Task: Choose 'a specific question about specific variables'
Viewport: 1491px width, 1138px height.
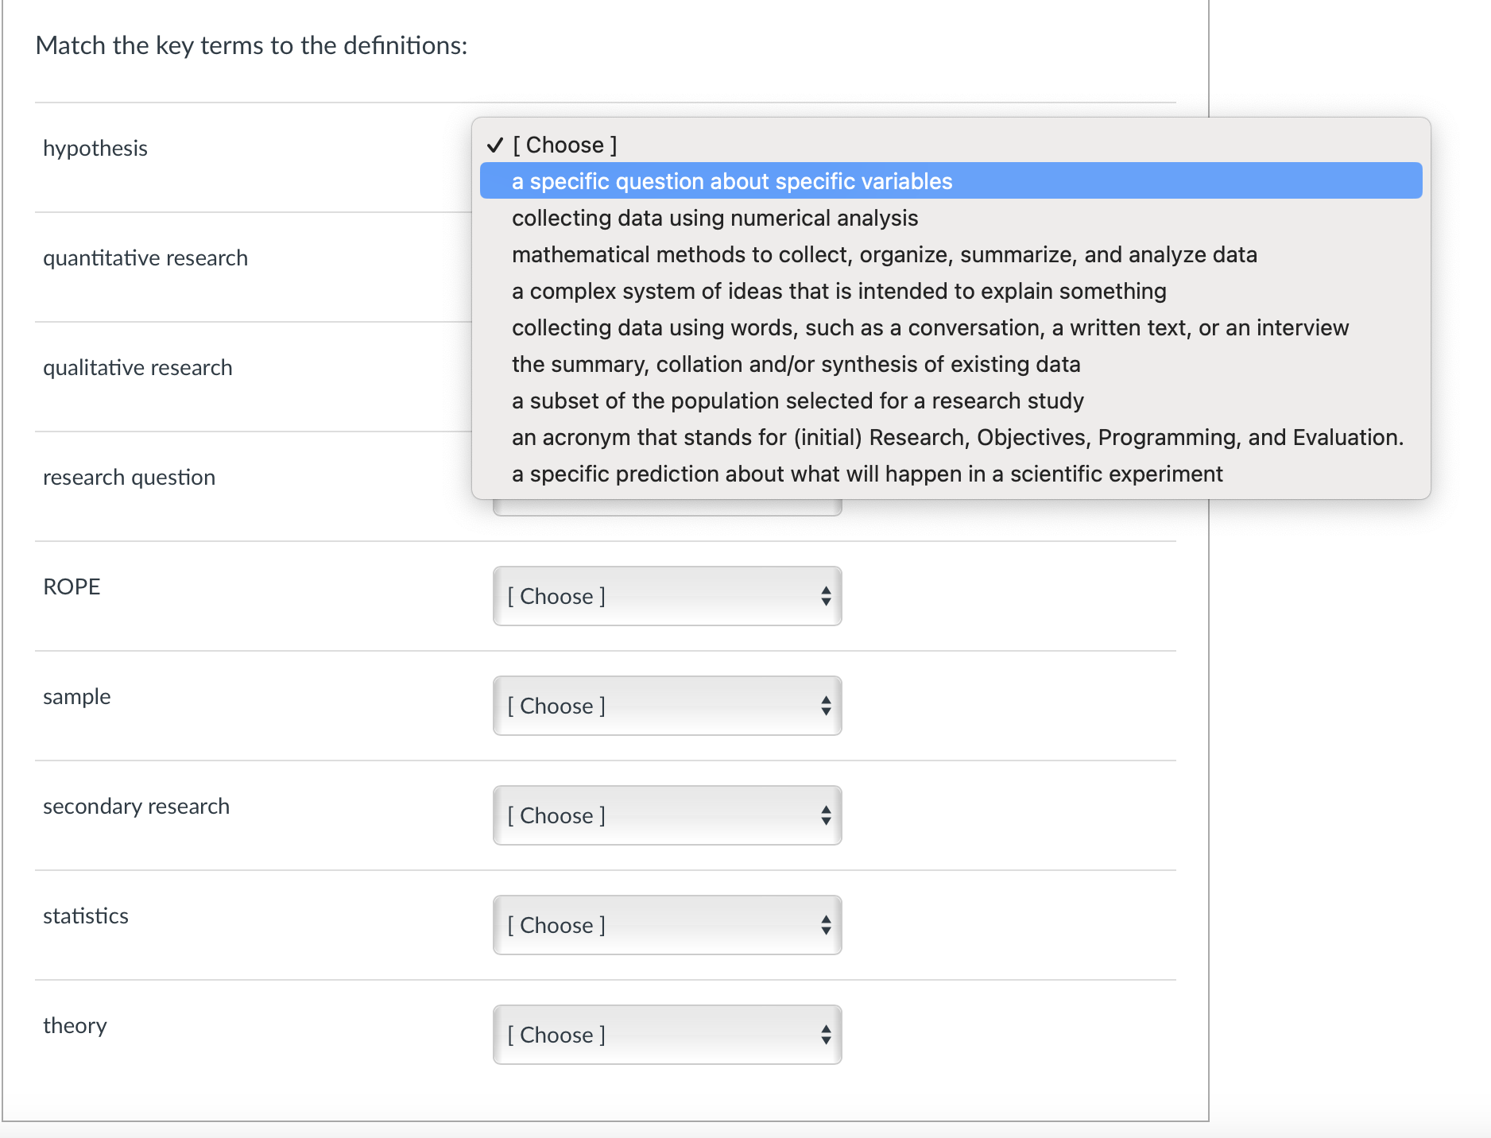Action: tap(731, 181)
